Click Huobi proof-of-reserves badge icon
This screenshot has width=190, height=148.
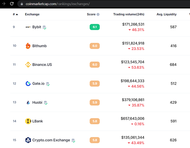pos(45,103)
